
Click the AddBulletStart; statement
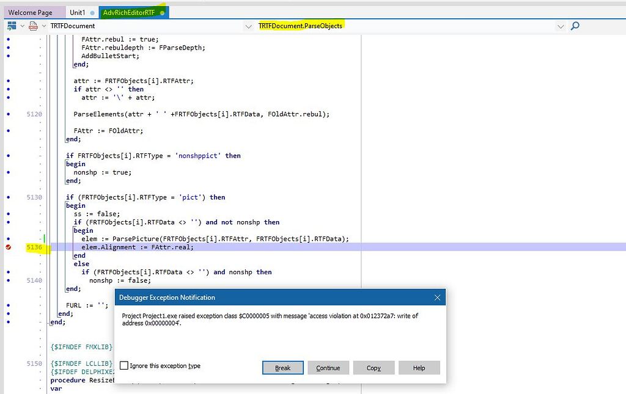[x=110, y=56]
